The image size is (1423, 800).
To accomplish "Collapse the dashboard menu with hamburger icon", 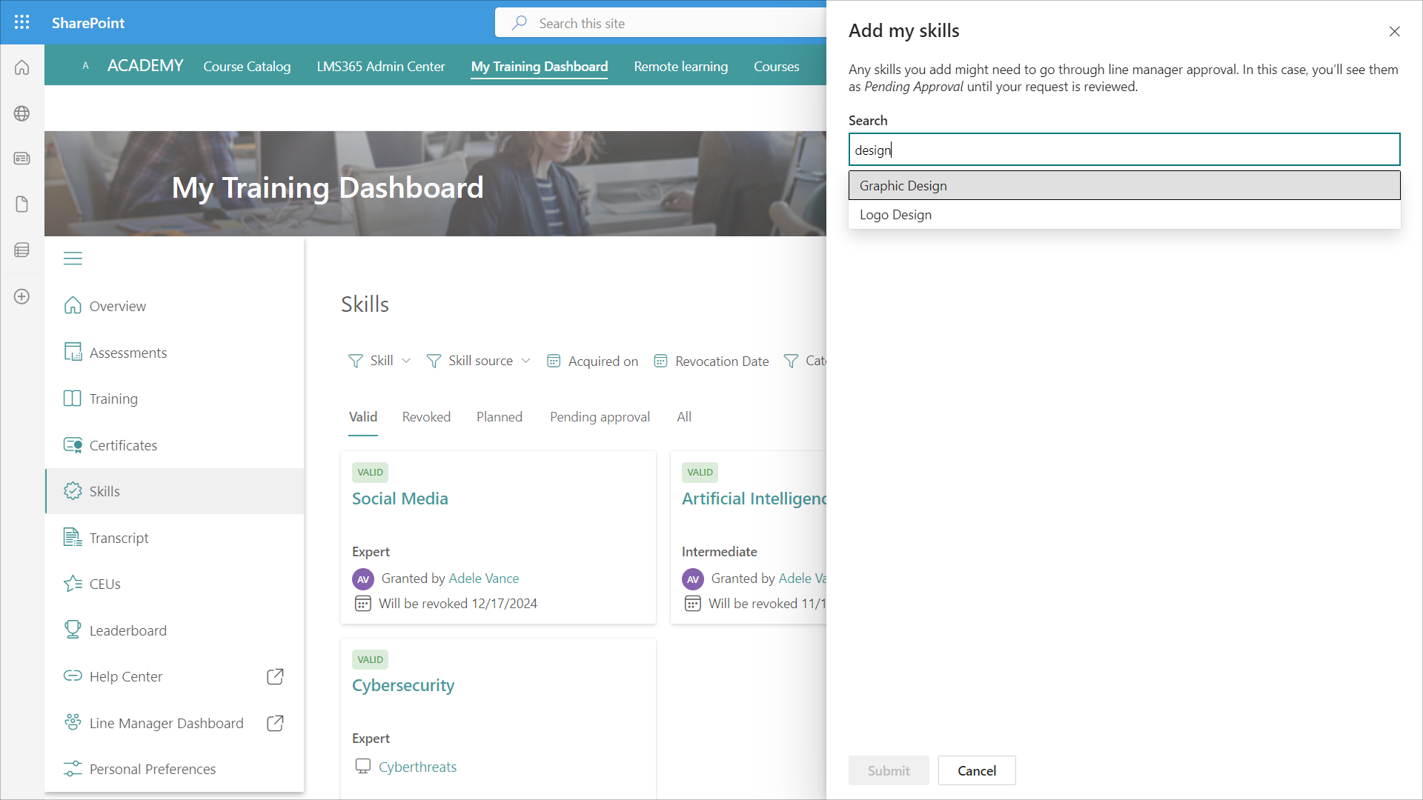I will [73, 259].
